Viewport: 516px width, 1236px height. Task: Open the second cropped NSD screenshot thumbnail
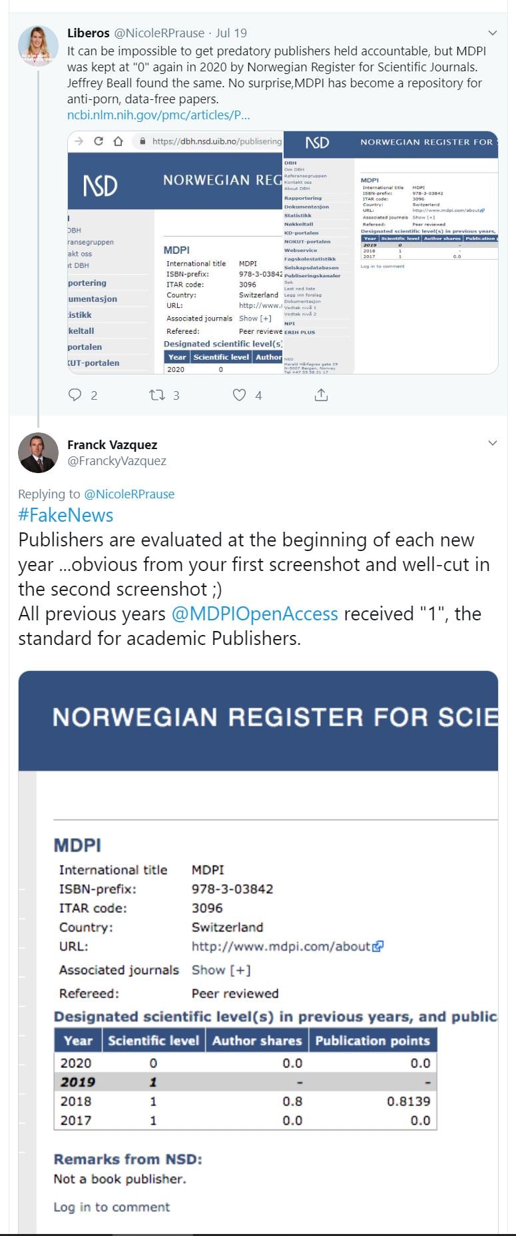tap(391, 253)
